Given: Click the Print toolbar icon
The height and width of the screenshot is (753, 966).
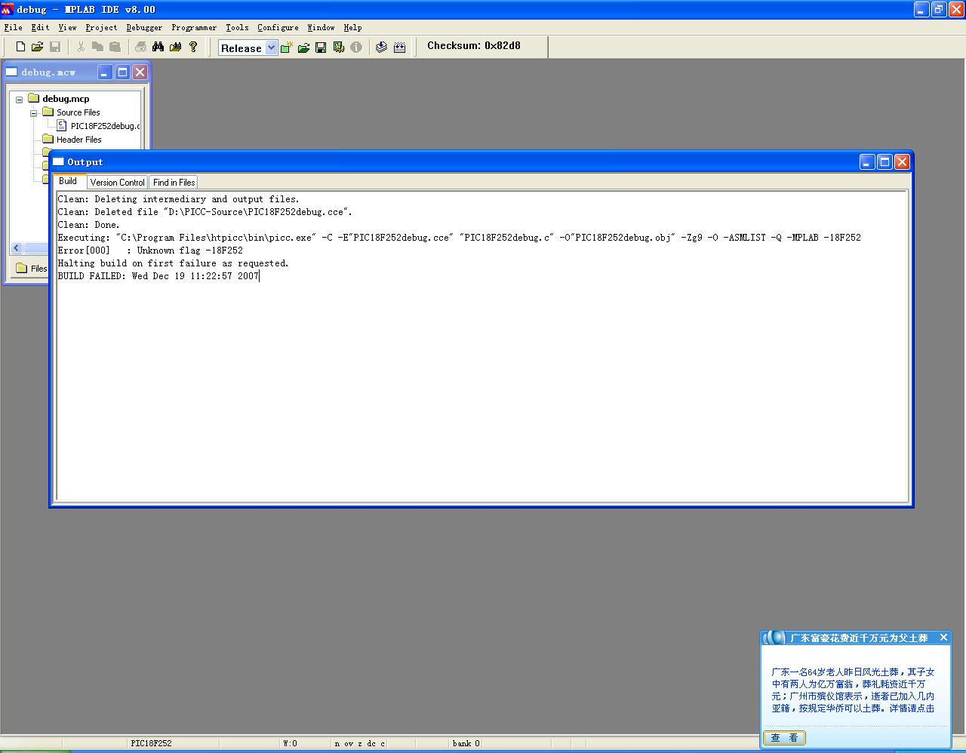Looking at the screenshot, I should [140, 47].
